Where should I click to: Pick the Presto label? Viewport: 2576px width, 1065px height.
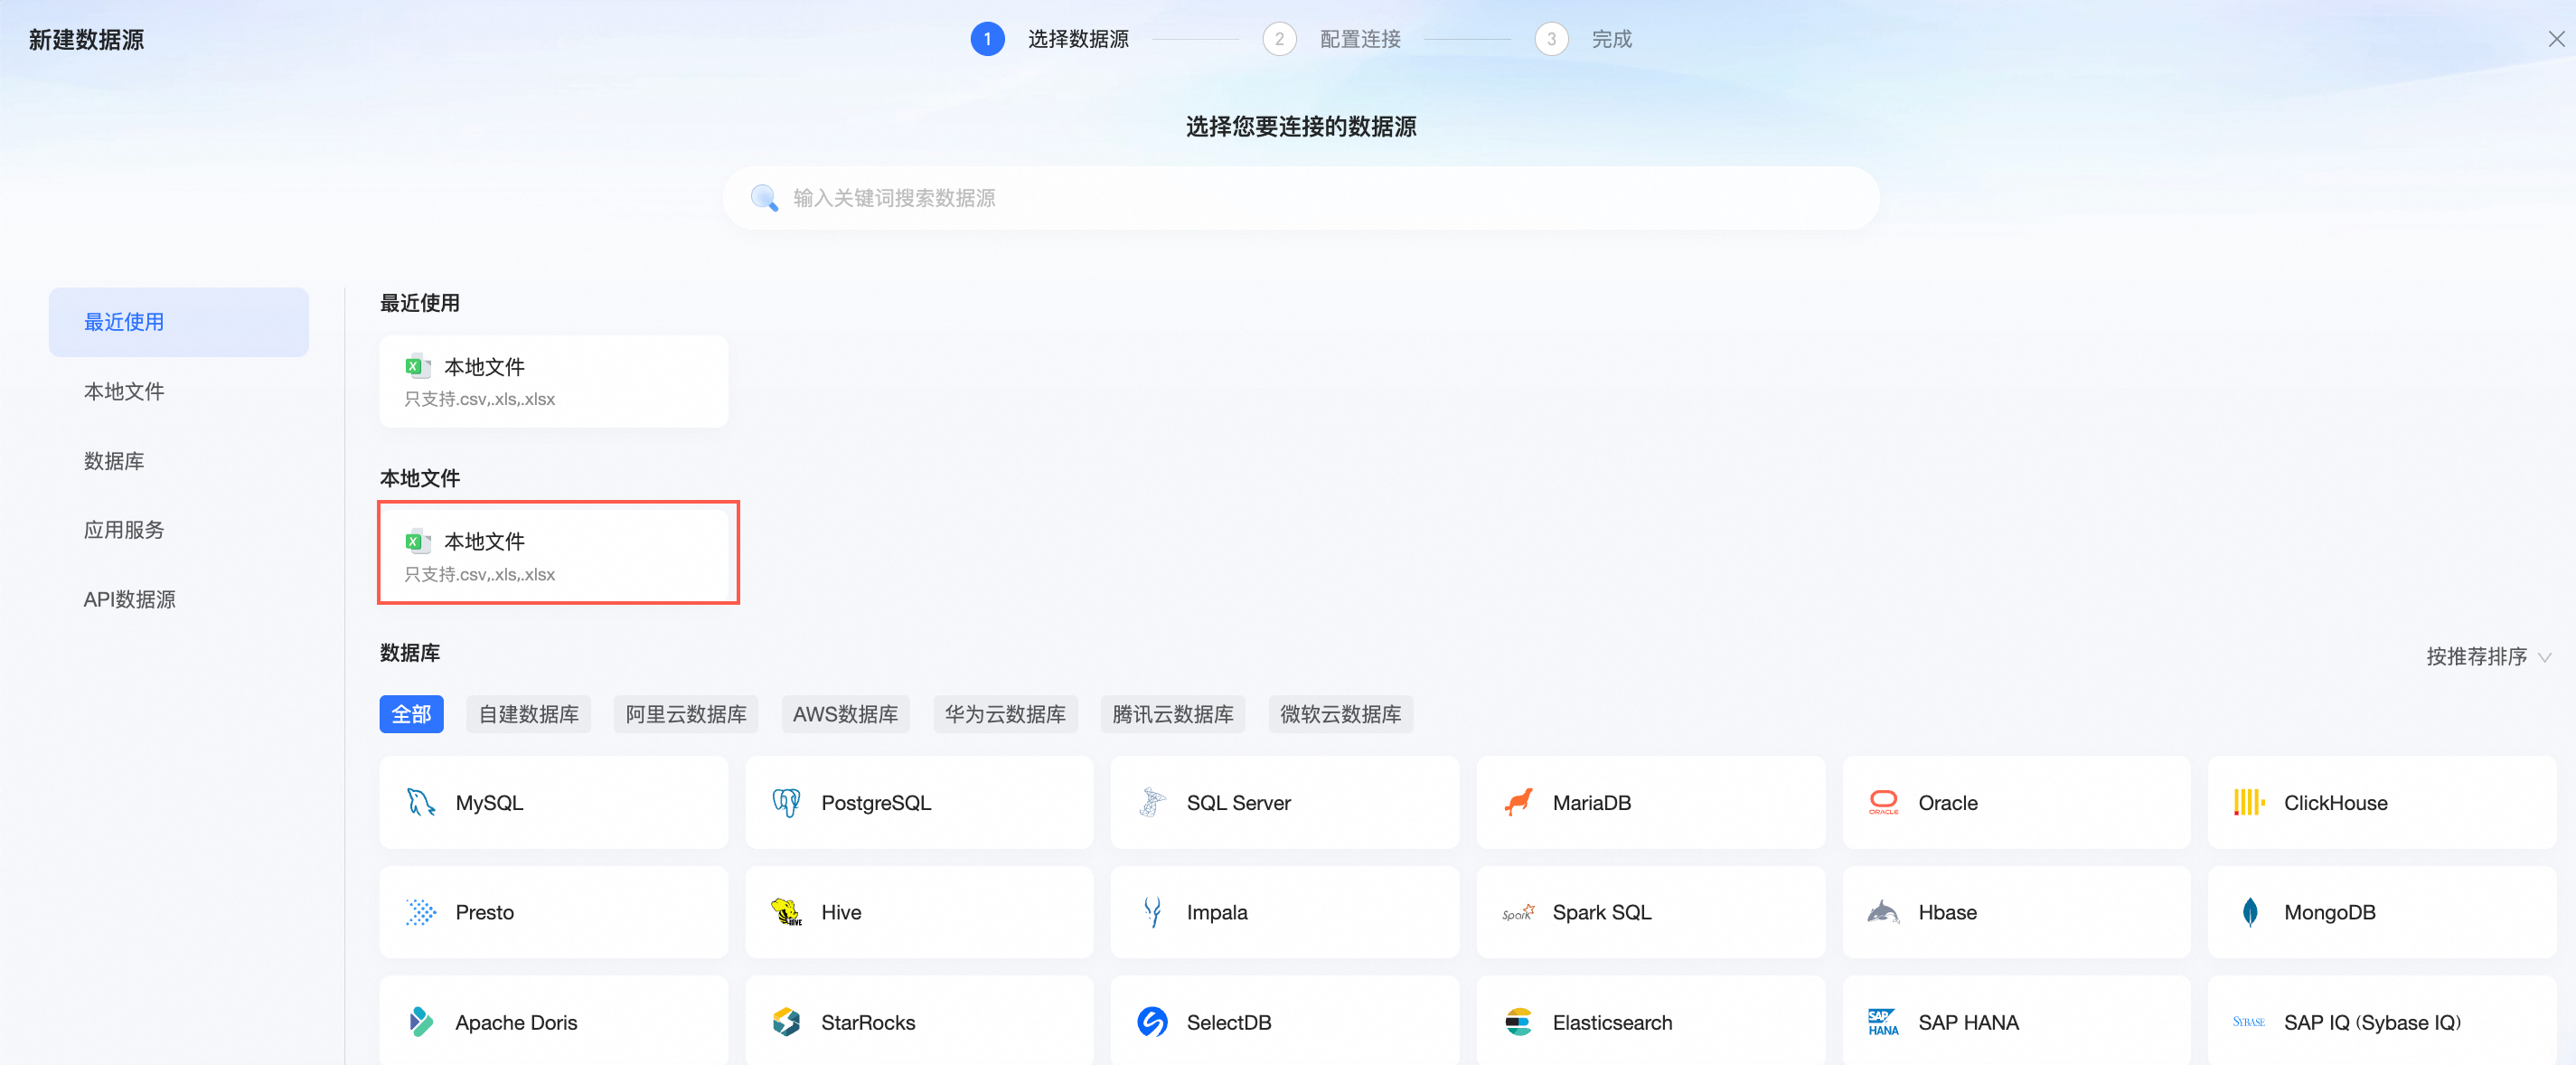coord(484,912)
